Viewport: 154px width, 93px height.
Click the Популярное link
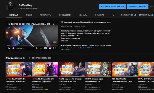click(127, 15)
